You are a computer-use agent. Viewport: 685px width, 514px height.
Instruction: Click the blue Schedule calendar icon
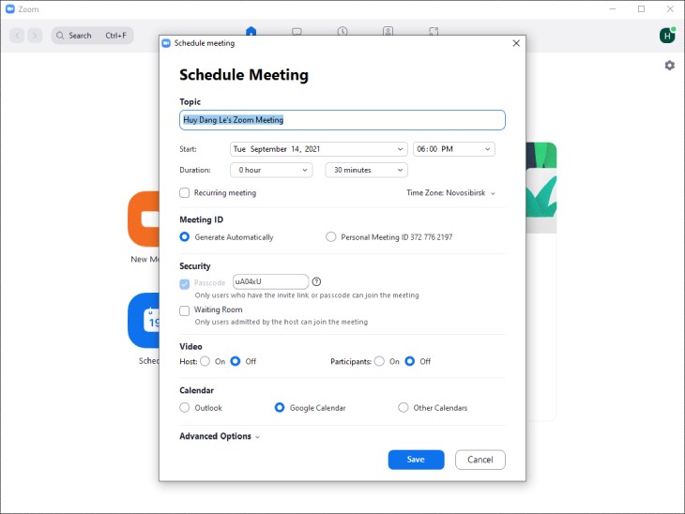pyautogui.click(x=144, y=321)
